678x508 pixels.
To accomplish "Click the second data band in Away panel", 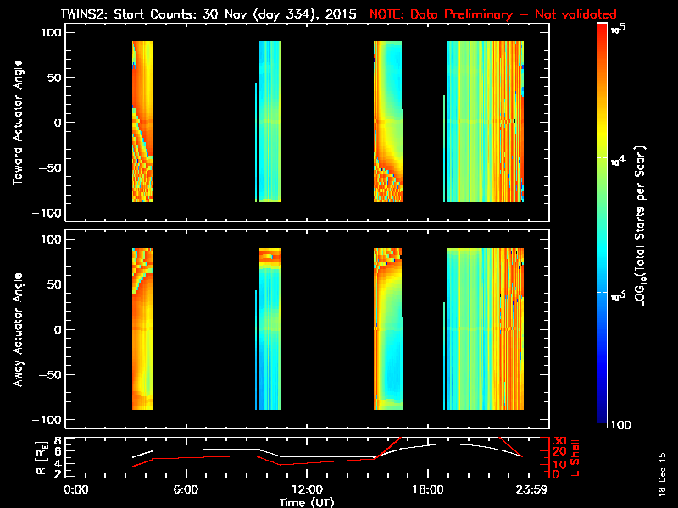I will [270, 329].
